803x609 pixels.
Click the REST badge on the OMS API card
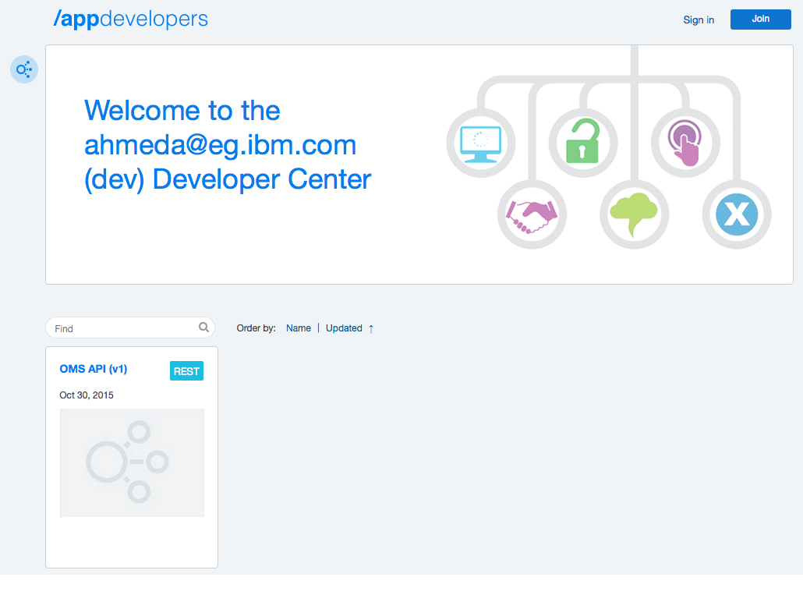186,370
